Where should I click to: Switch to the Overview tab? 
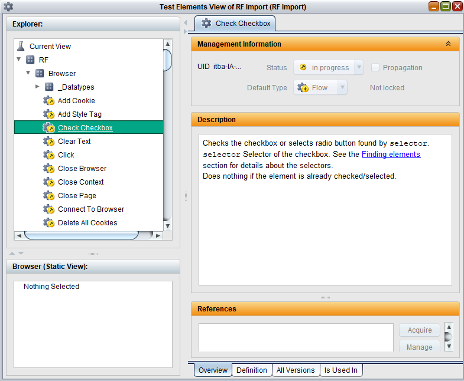[213, 370]
